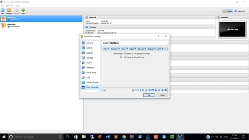
Task: Expand Help dropdown in menu bar editor
Action: click(x=163, y=49)
